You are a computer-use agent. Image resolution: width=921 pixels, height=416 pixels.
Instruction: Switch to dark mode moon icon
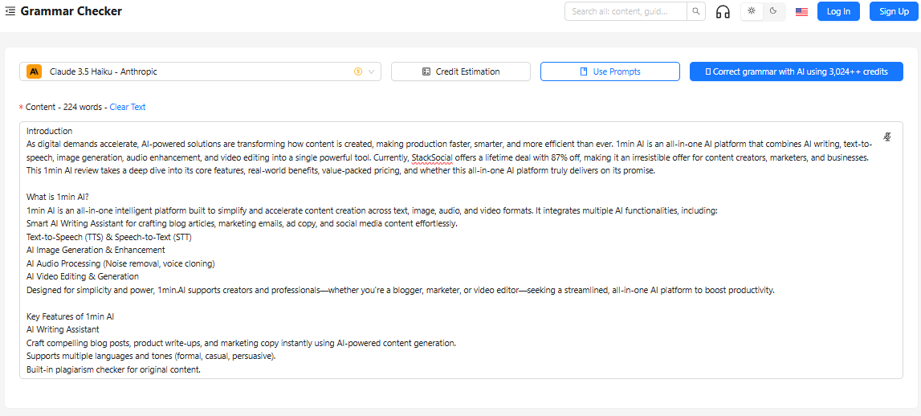[773, 11]
